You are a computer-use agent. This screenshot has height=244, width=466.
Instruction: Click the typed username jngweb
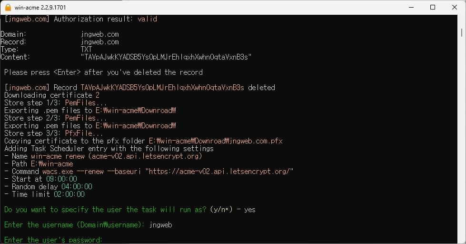[161, 225]
